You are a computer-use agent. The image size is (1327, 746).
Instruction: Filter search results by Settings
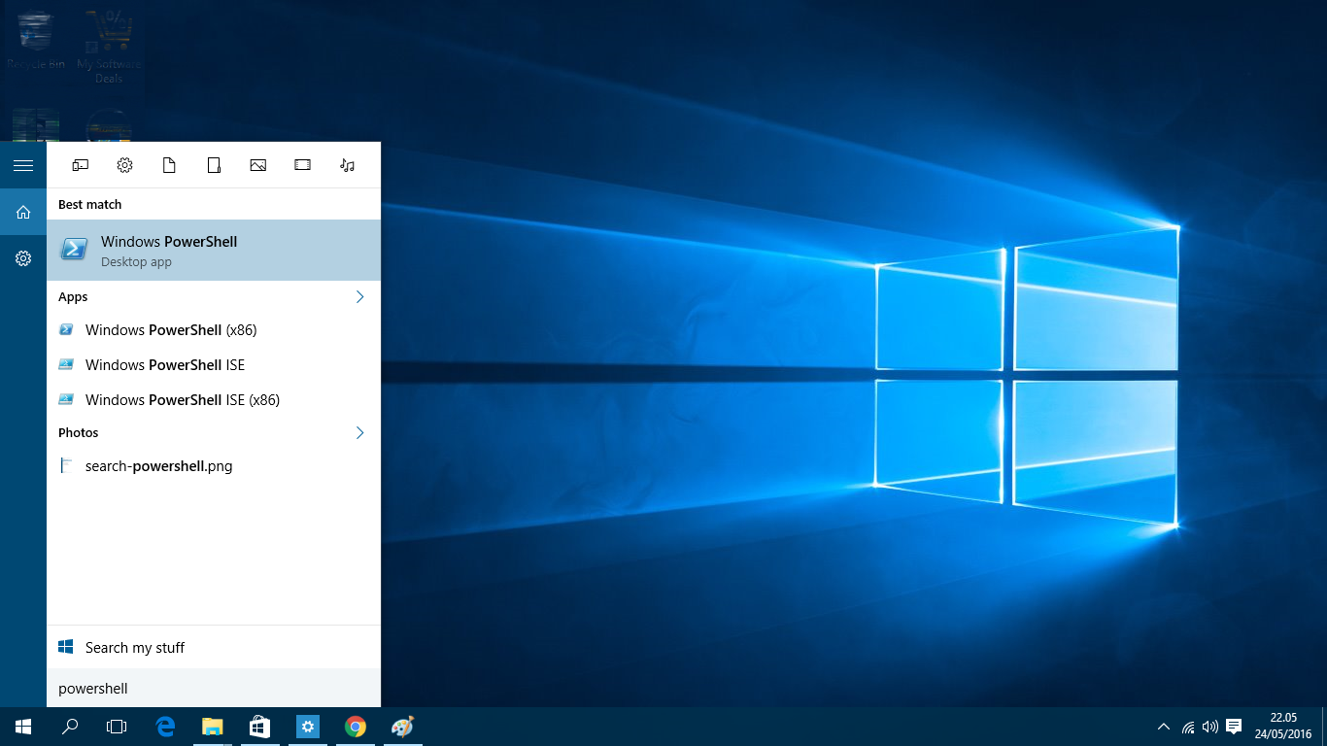coord(124,165)
